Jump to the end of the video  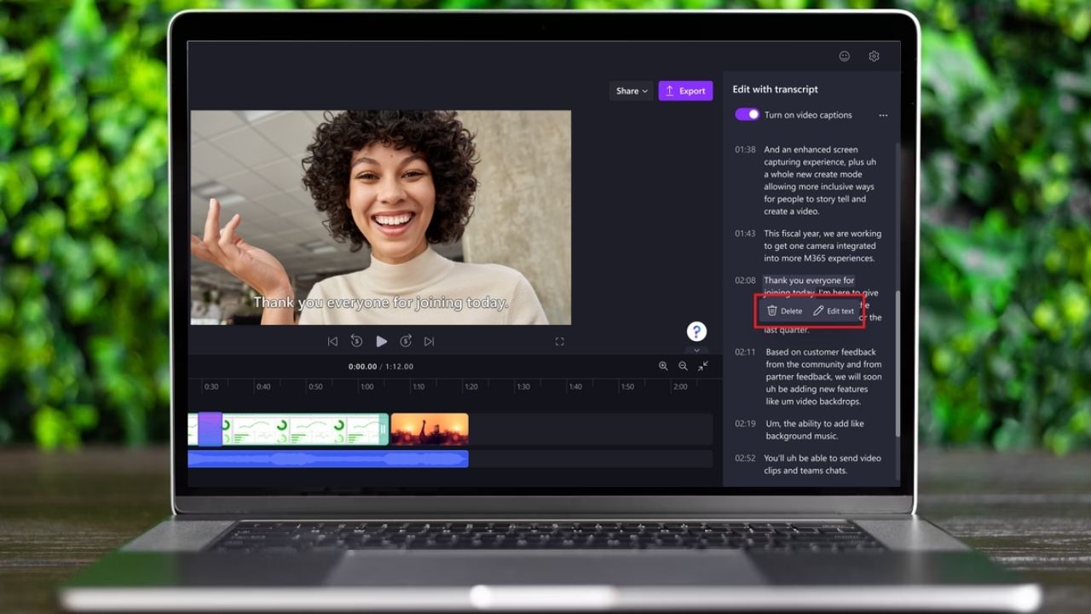tap(430, 340)
